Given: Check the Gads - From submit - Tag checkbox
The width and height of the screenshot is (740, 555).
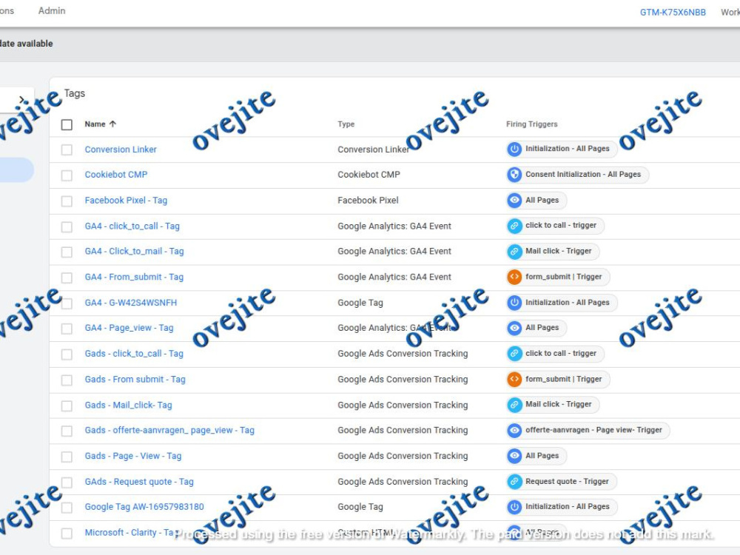Looking at the screenshot, I should click(x=67, y=380).
